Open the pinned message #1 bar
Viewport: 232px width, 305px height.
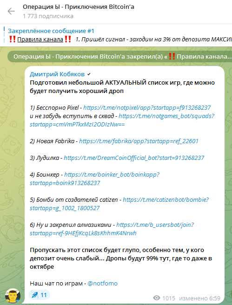118,35
